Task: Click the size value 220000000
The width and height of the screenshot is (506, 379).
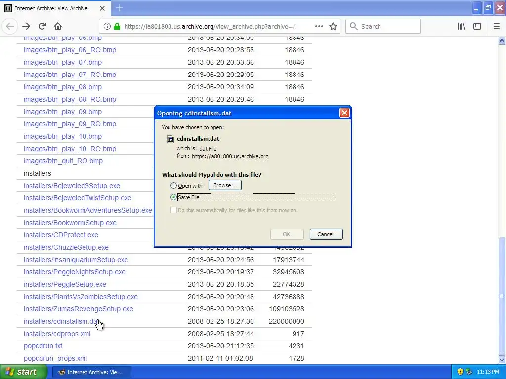Action: click(x=287, y=321)
